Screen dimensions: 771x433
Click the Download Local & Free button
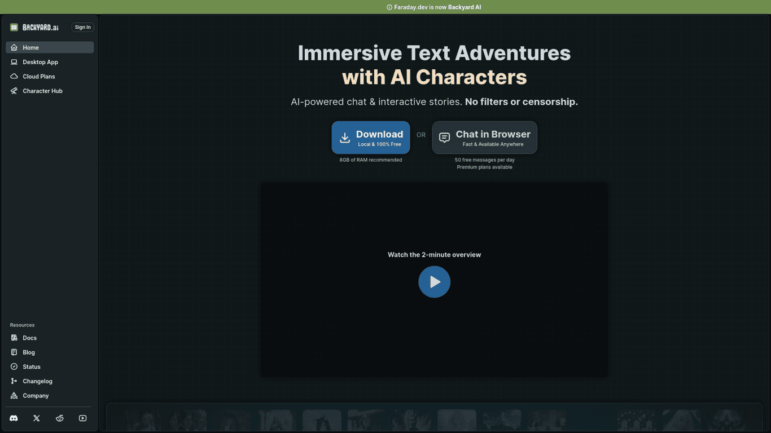(371, 138)
